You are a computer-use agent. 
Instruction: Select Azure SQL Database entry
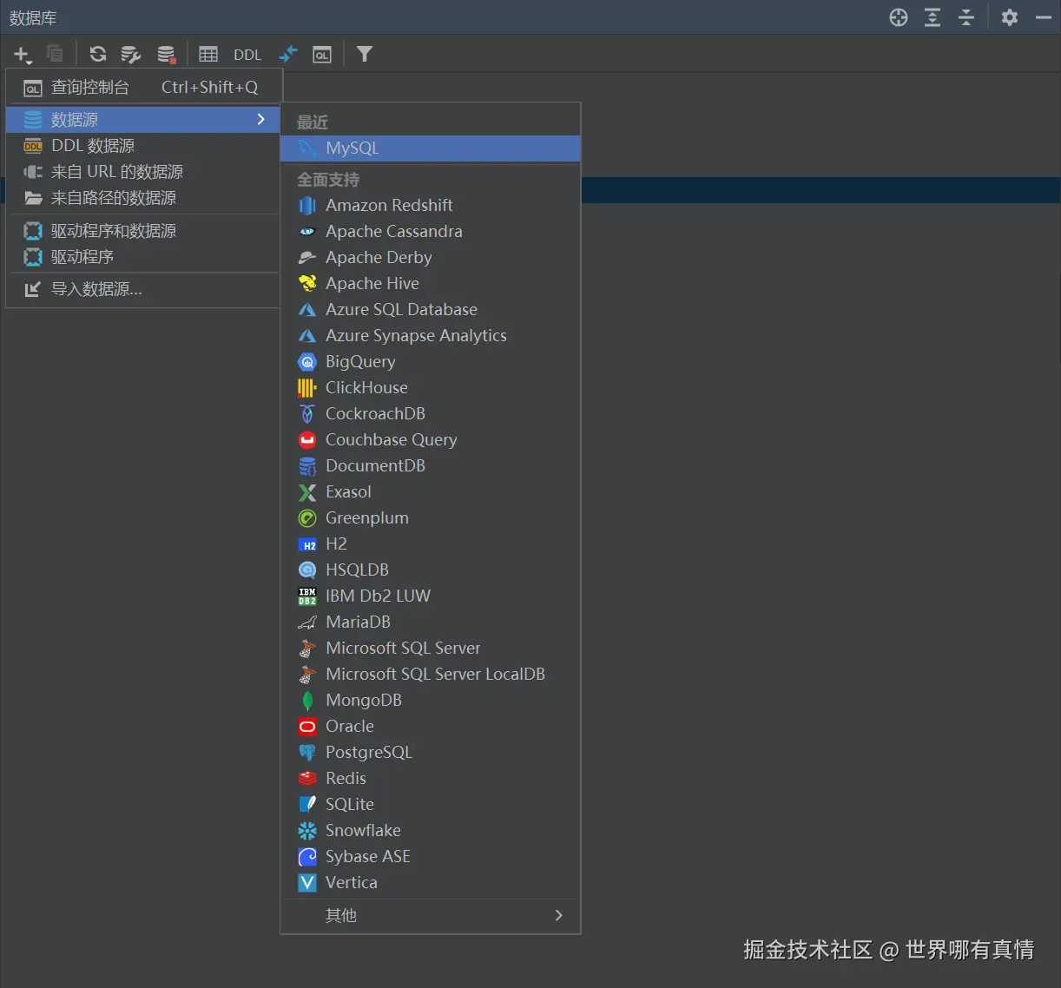coord(431,309)
